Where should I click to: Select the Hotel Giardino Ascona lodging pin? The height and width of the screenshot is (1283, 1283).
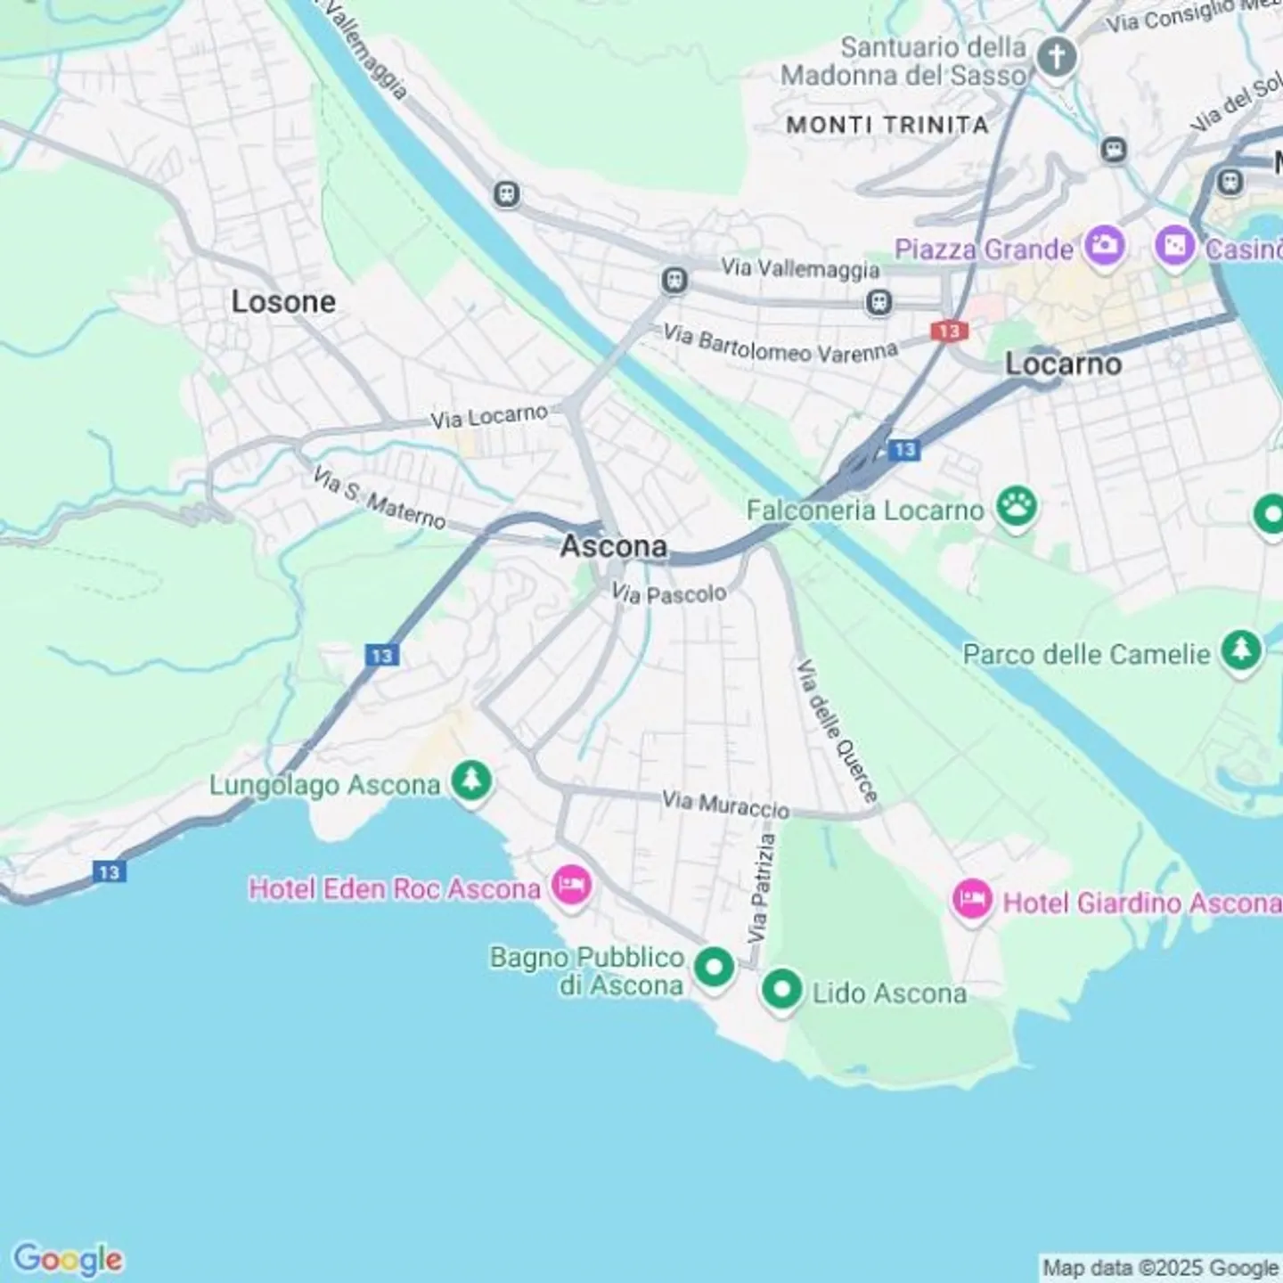[972, 900]
